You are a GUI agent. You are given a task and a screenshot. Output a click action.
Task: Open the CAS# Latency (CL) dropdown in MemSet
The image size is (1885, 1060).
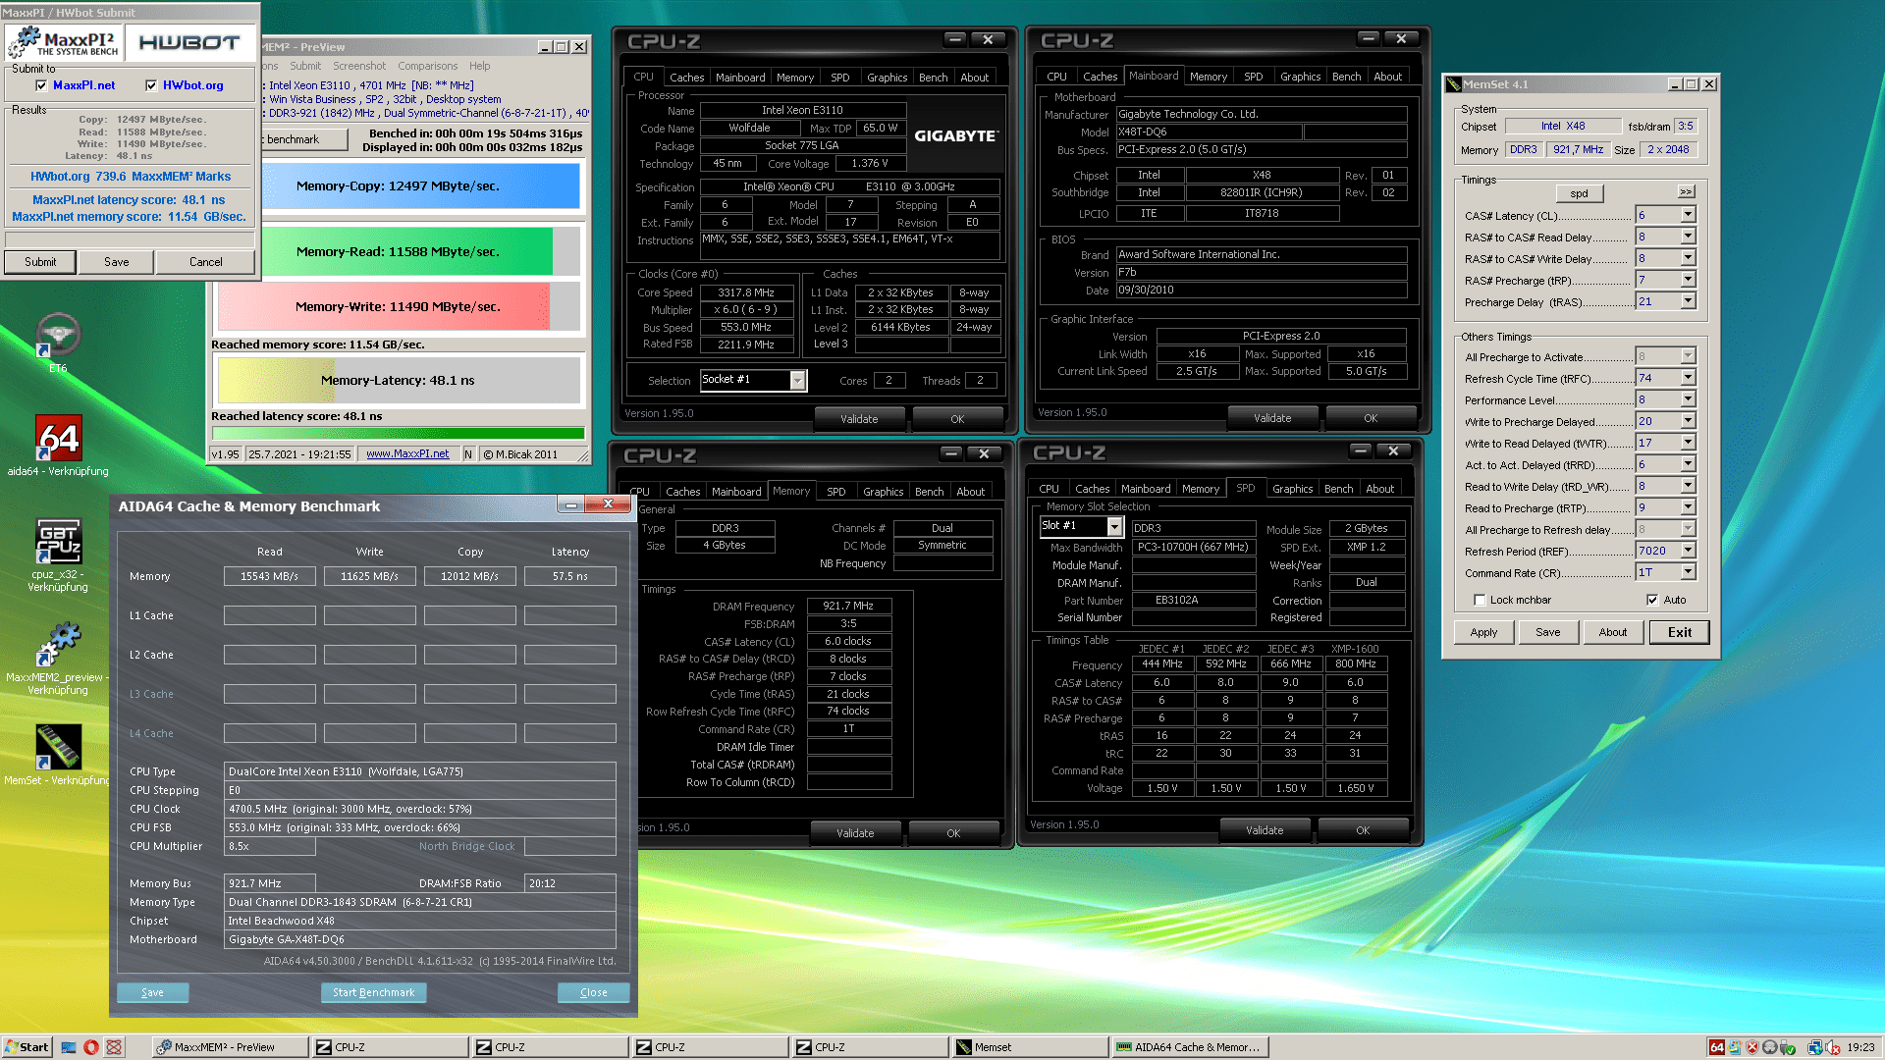[1688, 215]
